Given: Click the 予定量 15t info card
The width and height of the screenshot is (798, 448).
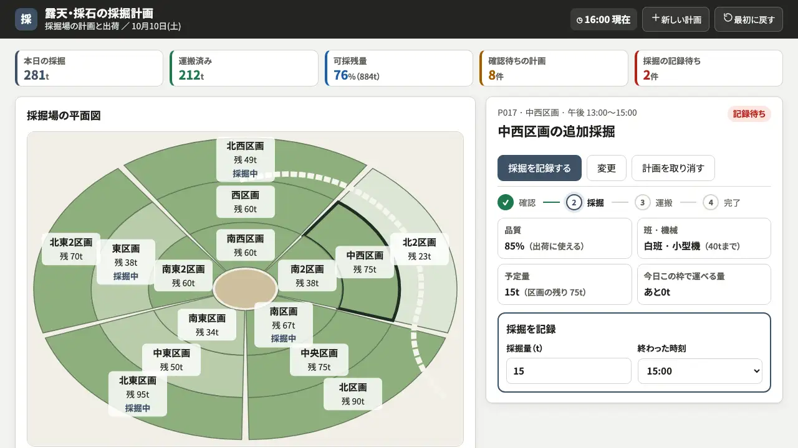Looking at the screenshot, I should [565, 284].
